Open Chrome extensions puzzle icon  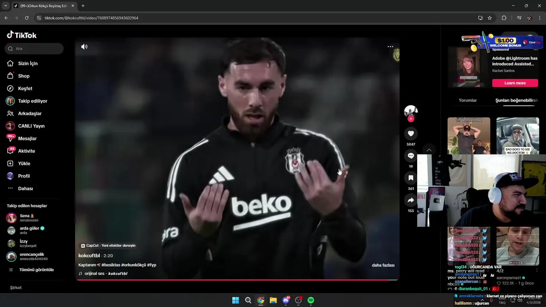(504, 18)
